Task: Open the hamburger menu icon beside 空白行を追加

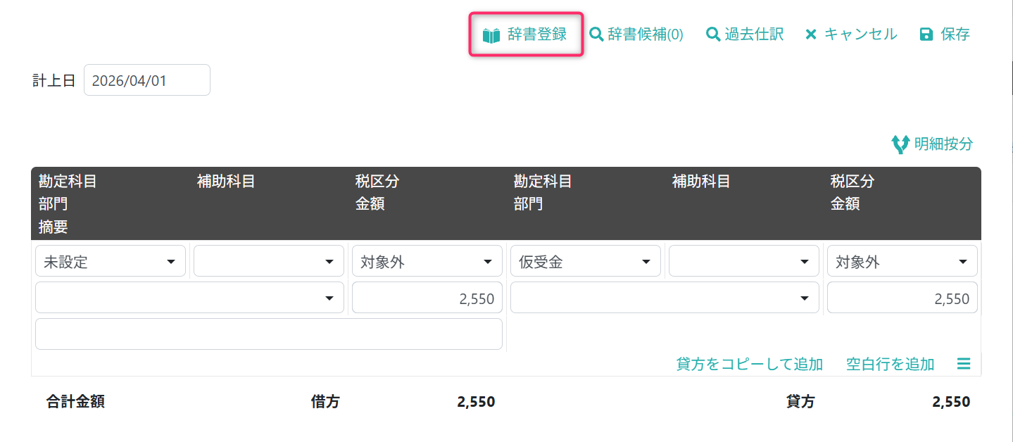Action: (964, 364)
